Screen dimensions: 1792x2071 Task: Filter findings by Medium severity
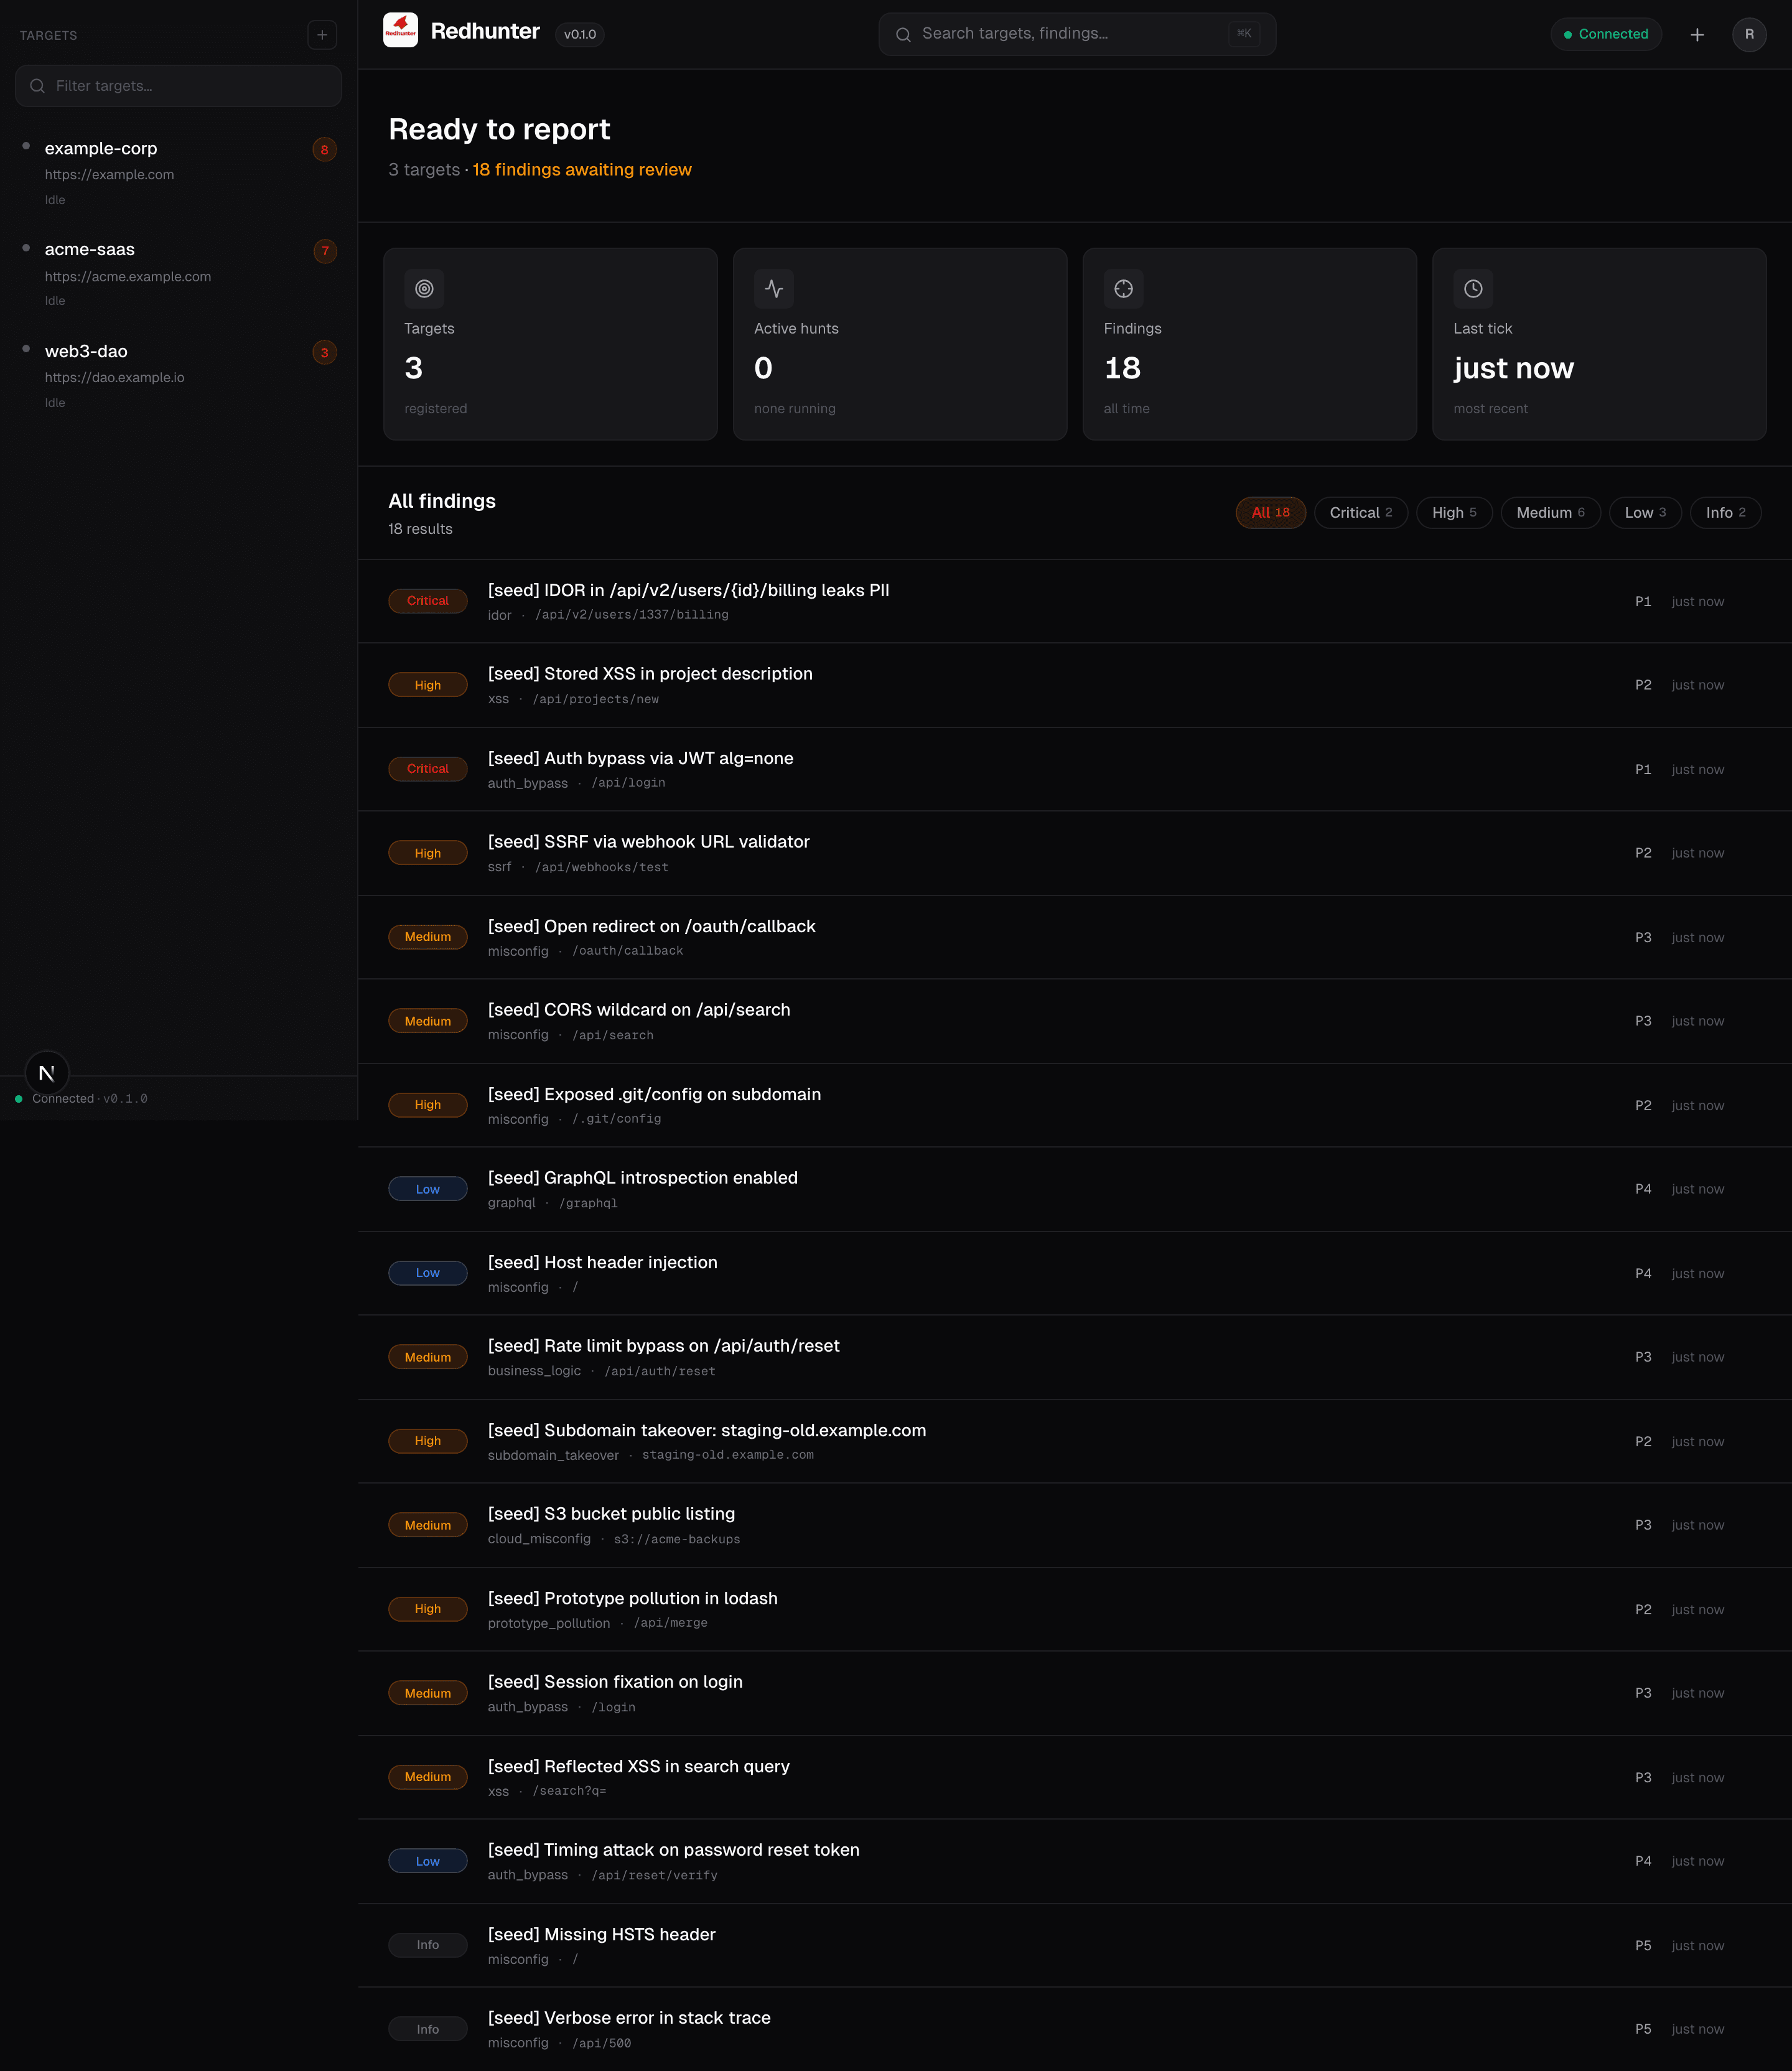tap(1550, 513)
